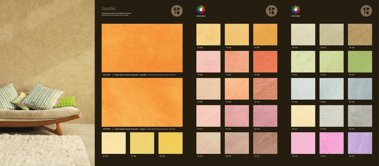
Task: Pick the pale yellow SV 200 swatch
Action: tap(114, 143)
